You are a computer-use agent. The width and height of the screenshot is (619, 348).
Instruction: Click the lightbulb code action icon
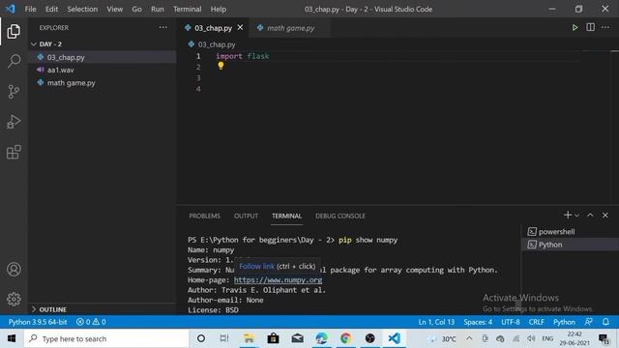(221, 67)
